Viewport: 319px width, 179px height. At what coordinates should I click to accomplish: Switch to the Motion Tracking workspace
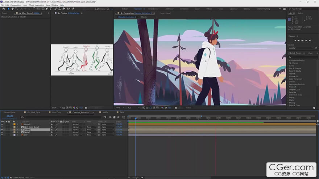coord(264,9)
